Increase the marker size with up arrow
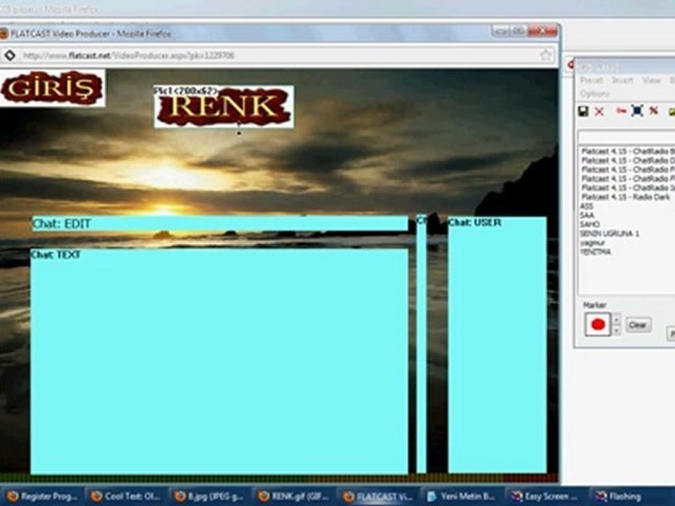The height and width of the screenshot is (506, 675). click(617, 319)
